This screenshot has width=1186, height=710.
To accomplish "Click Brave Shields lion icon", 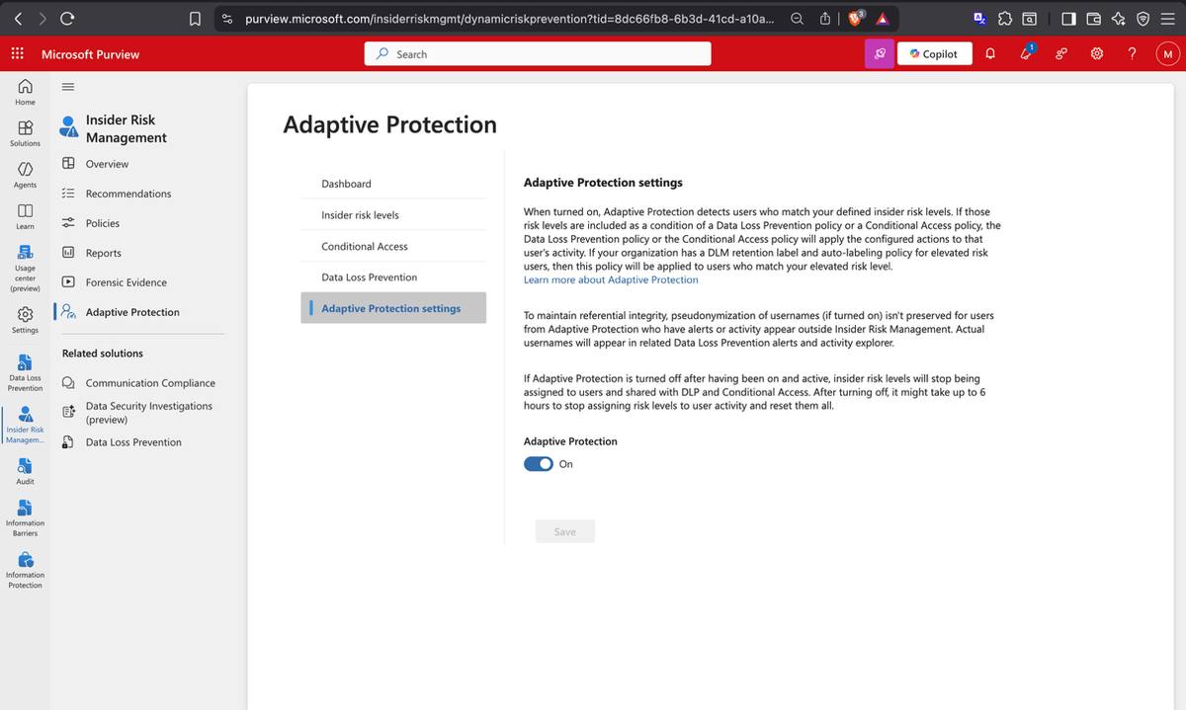I will (x=856, y=18).
